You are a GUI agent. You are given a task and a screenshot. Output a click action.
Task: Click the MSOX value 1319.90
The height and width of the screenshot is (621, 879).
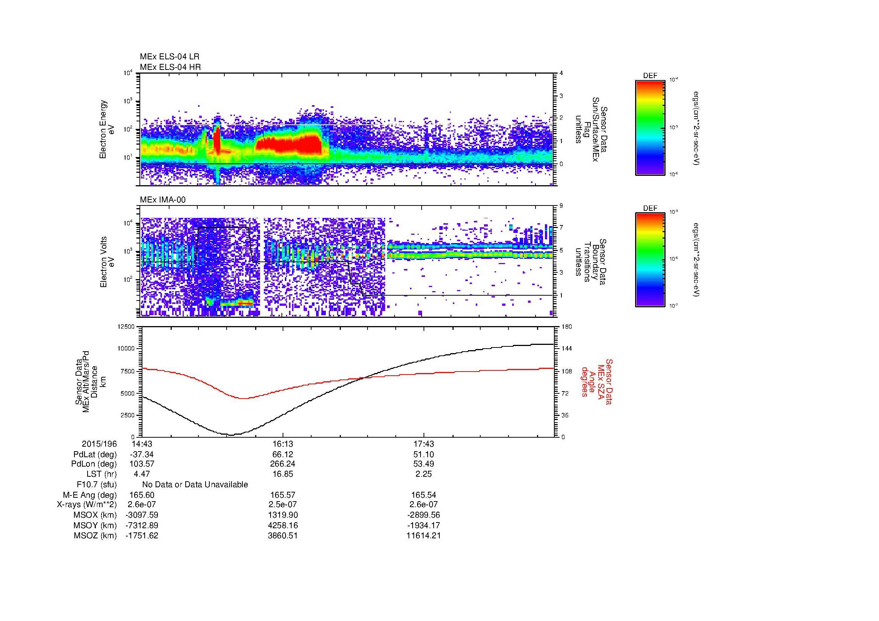tap(283, 515)
